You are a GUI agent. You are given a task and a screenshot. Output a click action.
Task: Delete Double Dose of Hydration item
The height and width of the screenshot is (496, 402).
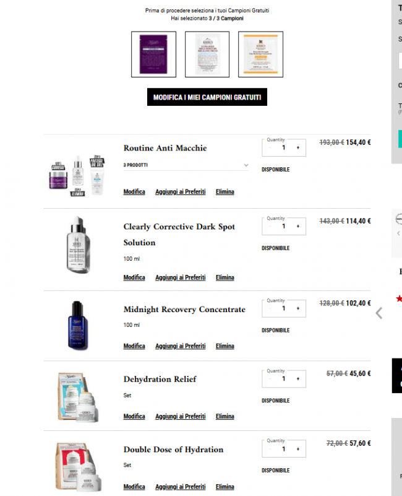(225, 487)
